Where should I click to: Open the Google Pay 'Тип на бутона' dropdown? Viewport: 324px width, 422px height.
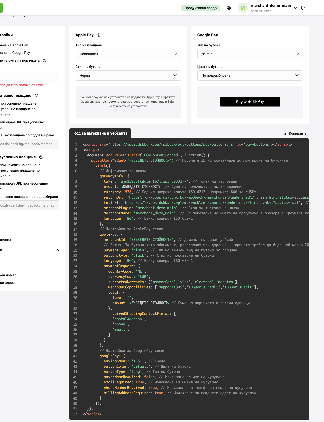coord(250,54)
